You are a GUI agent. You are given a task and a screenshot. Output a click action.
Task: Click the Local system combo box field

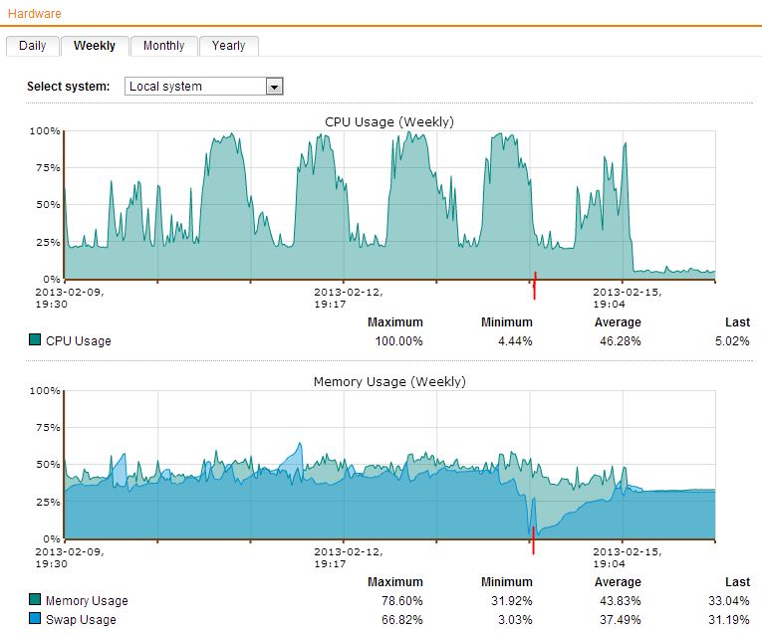pos(195,87)
